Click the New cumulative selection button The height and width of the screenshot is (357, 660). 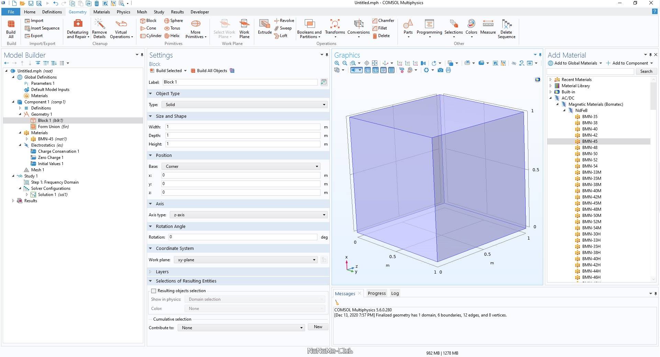(x=318, y=327)
